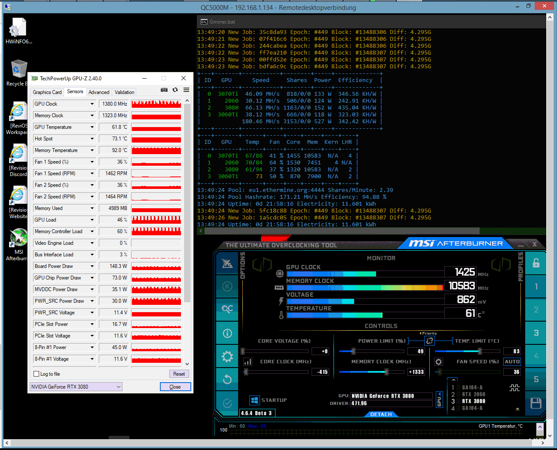Toggle the Windows Startup icon
Viewport: 557px width, 450px height.
click(254, 400)
